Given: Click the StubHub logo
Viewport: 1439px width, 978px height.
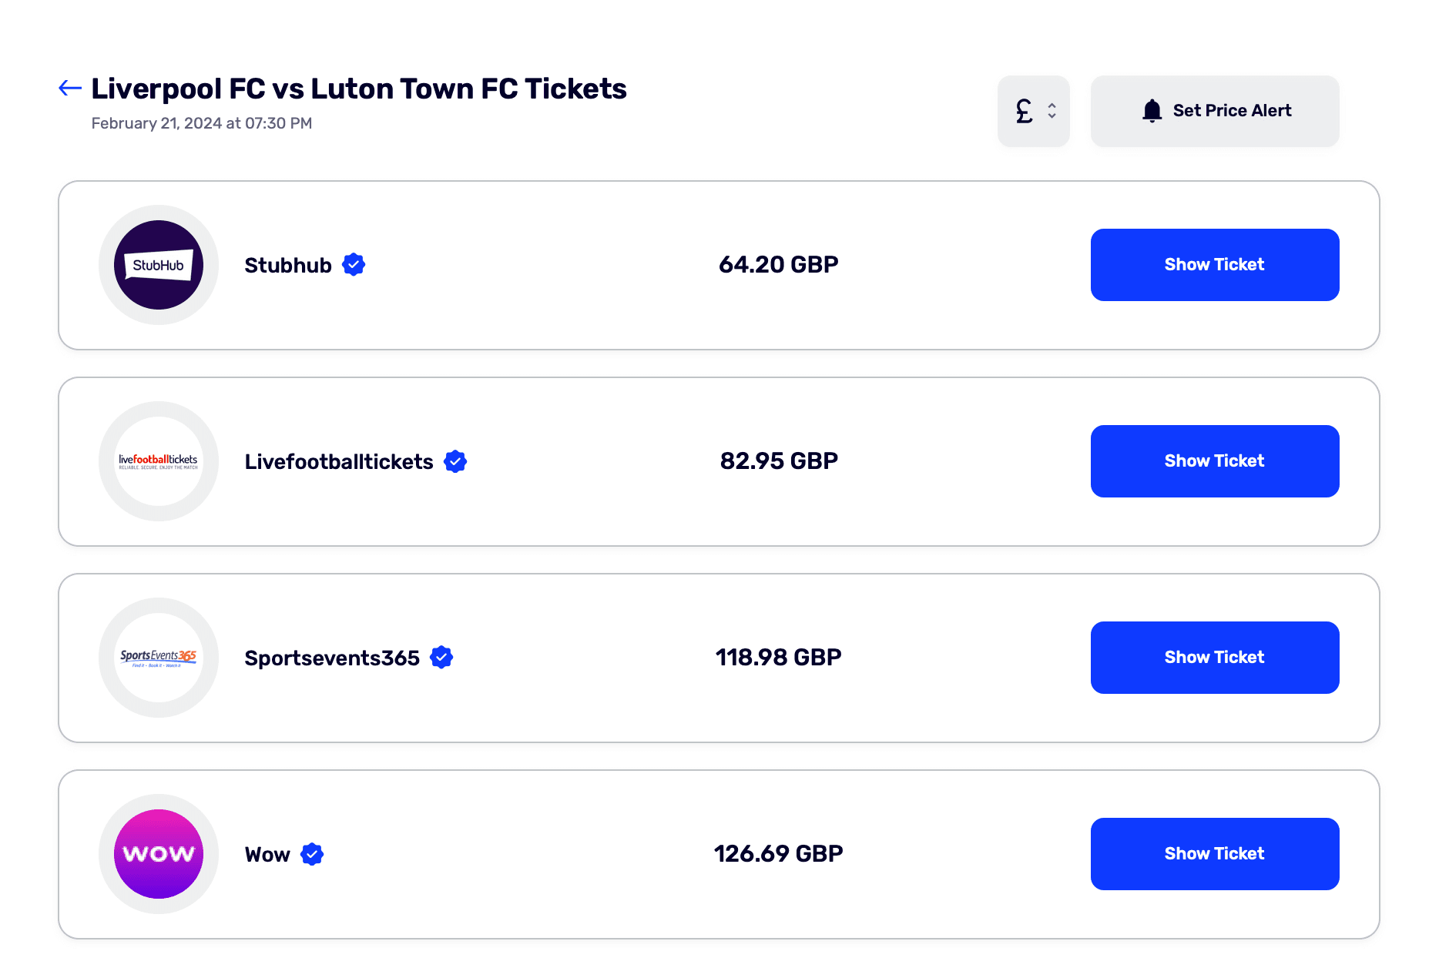Looking at the screenshot, I should click(159, 265).
